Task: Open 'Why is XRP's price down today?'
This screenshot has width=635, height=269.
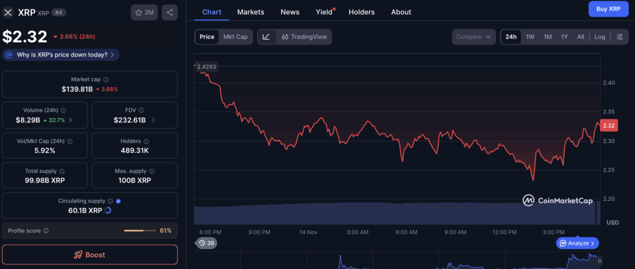Action: pyautogui.click(x=61, y=55)
